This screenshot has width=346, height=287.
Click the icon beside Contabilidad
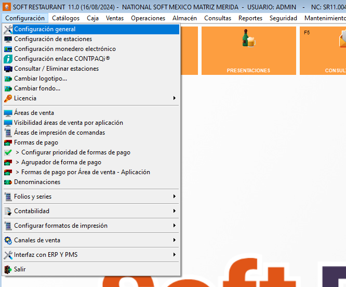coord(8,211)
